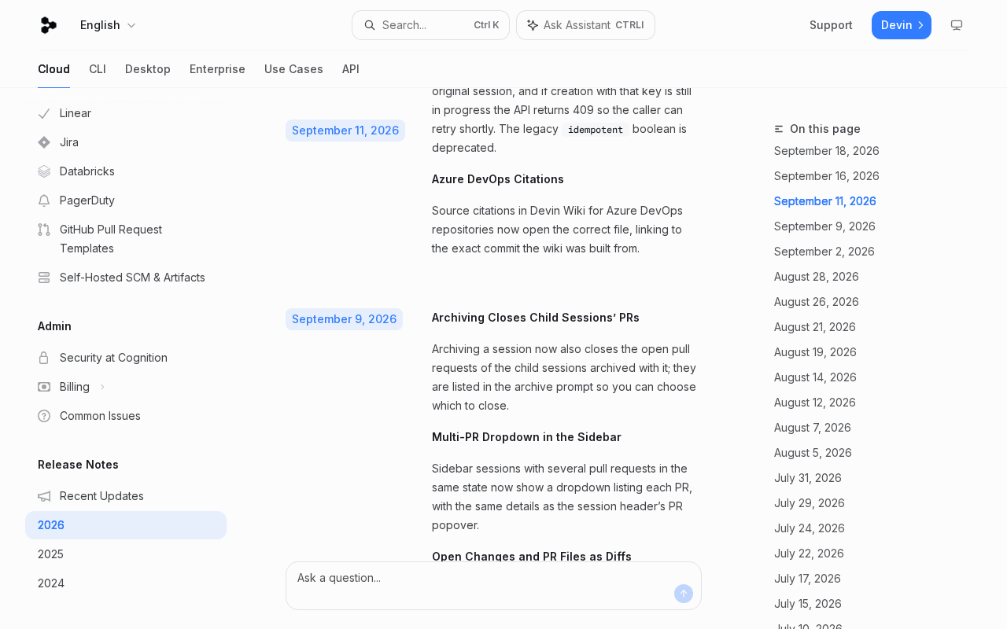Switch to the CLI tab
This screenshot has height=629, width=1007.
coord(98,69)
